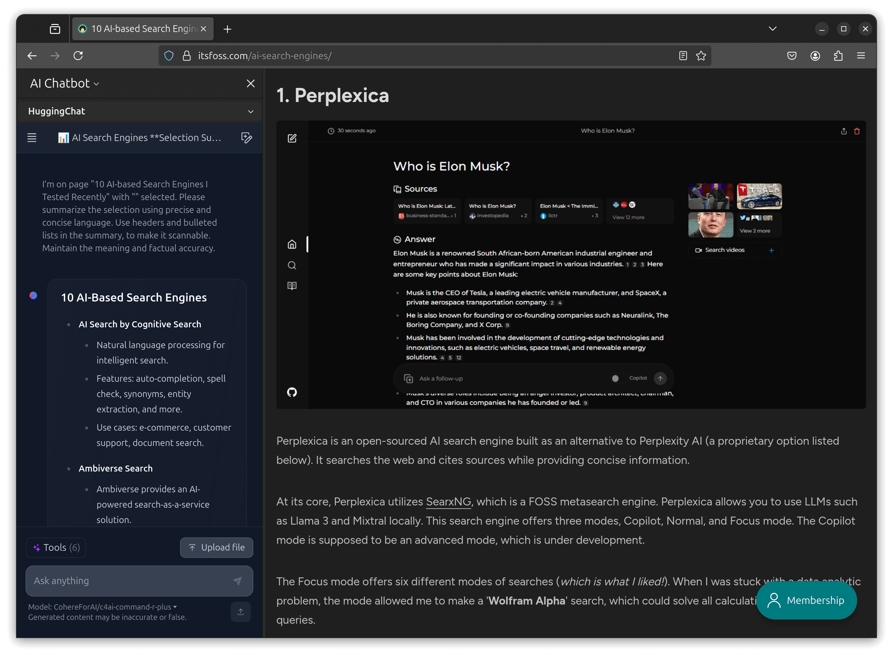The image size is (893, 656).
Task: Expand the HuggingChat provider selector
Action: pyautogui.click(x=250, y=111)
